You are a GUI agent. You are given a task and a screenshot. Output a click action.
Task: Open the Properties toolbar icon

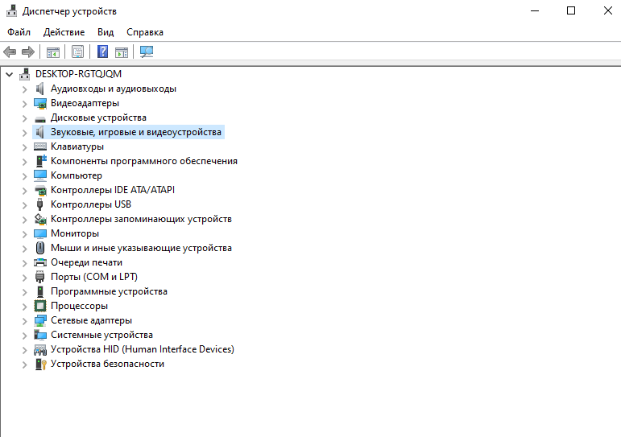point(77,52)
